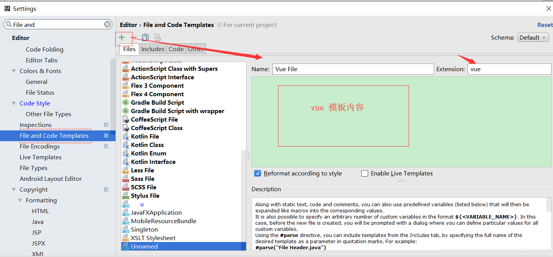Select Editor Tabs in the settings tree
Screen dimensions: 553x257
pos(42,60)
